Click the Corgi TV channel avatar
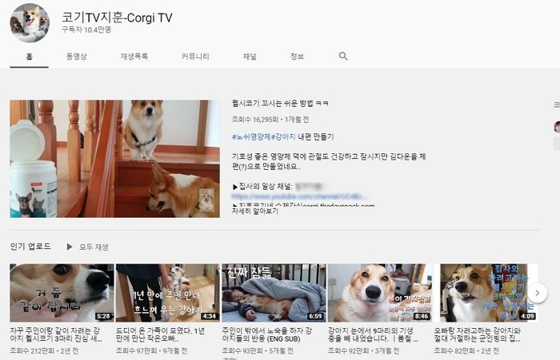This screenshot has height=360, width=560. click(x=30, y=23)
